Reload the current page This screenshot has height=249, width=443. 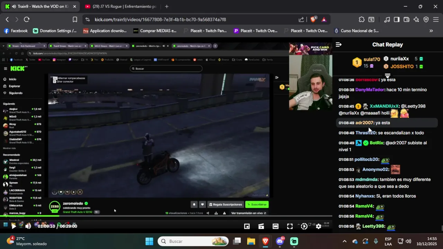[26, 19]
